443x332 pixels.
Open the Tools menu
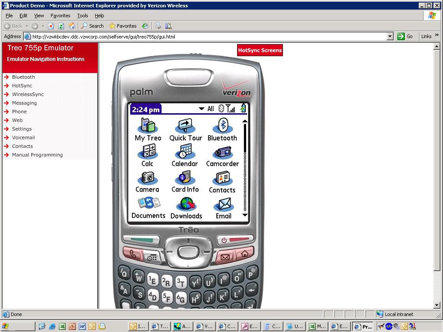click(x=83, y=16)
